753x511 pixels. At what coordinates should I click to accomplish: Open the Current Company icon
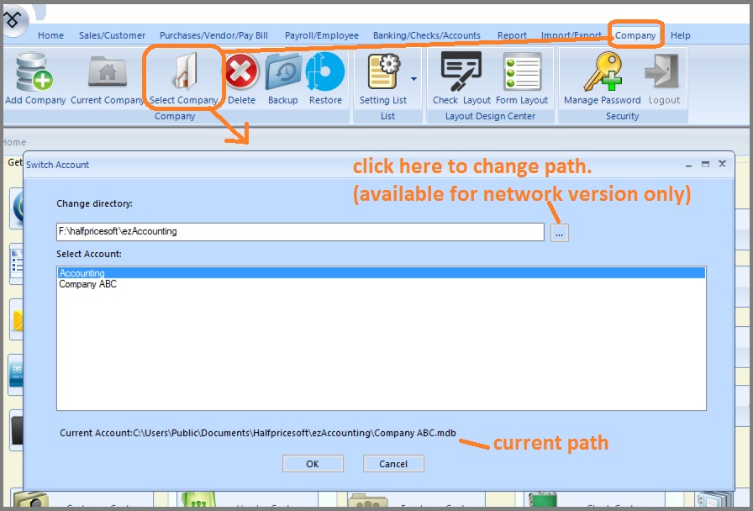pos(108,74)
